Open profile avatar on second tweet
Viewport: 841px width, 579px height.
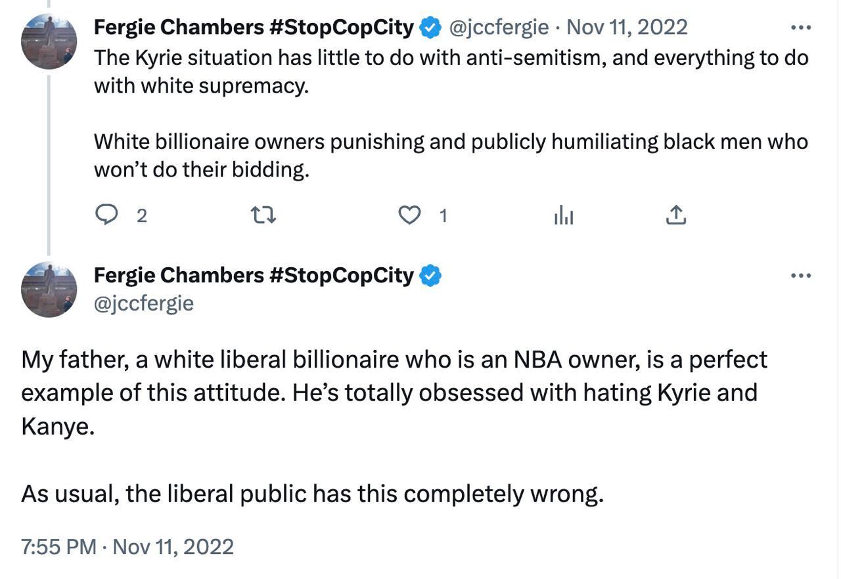pyautogui.click(x=49, y=289)
